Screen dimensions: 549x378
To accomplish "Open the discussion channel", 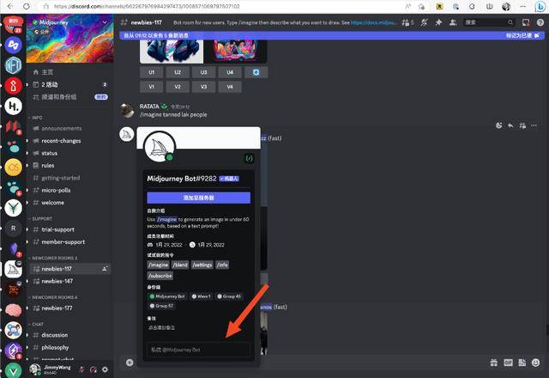I will [69, 335].
